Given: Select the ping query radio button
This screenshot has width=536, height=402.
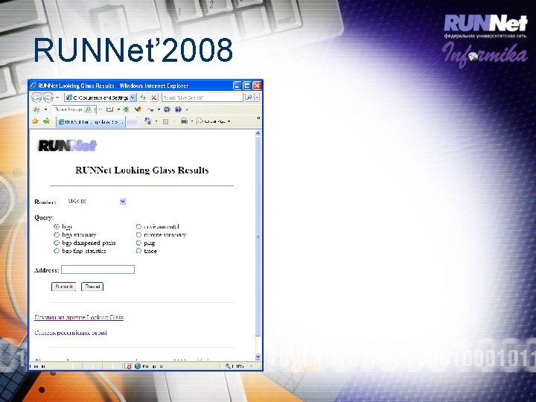Looking at the screenshot, I should (138, 243).
